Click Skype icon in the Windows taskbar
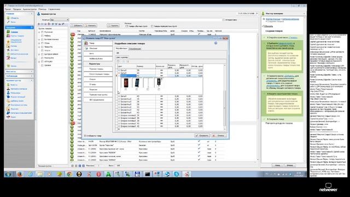Screen dimensions: 350x197 tap(176, 174)
